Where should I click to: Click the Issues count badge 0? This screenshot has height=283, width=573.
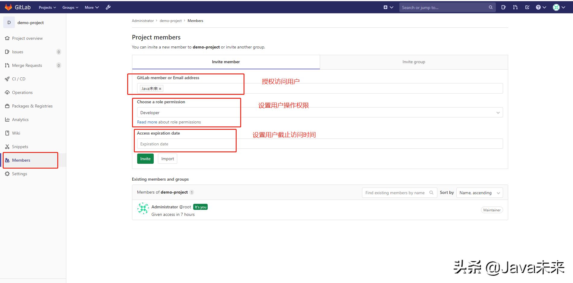coord(59,52)
